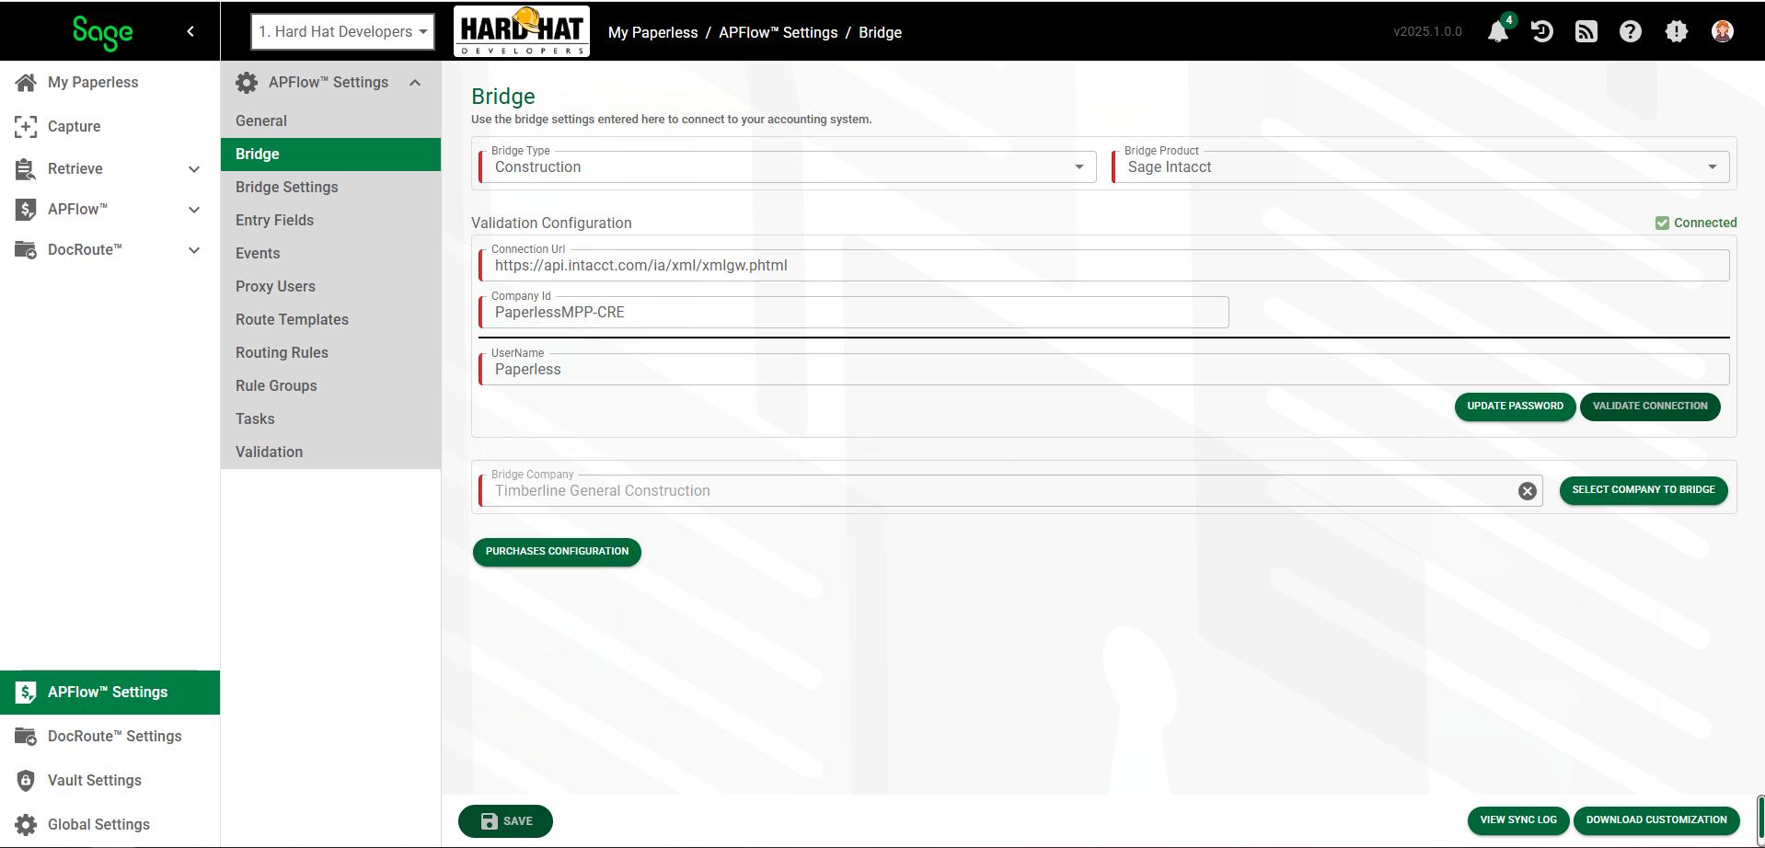Open the history clock icon
Viewport: 1765px width, 848px height.
pos(1542,31)
